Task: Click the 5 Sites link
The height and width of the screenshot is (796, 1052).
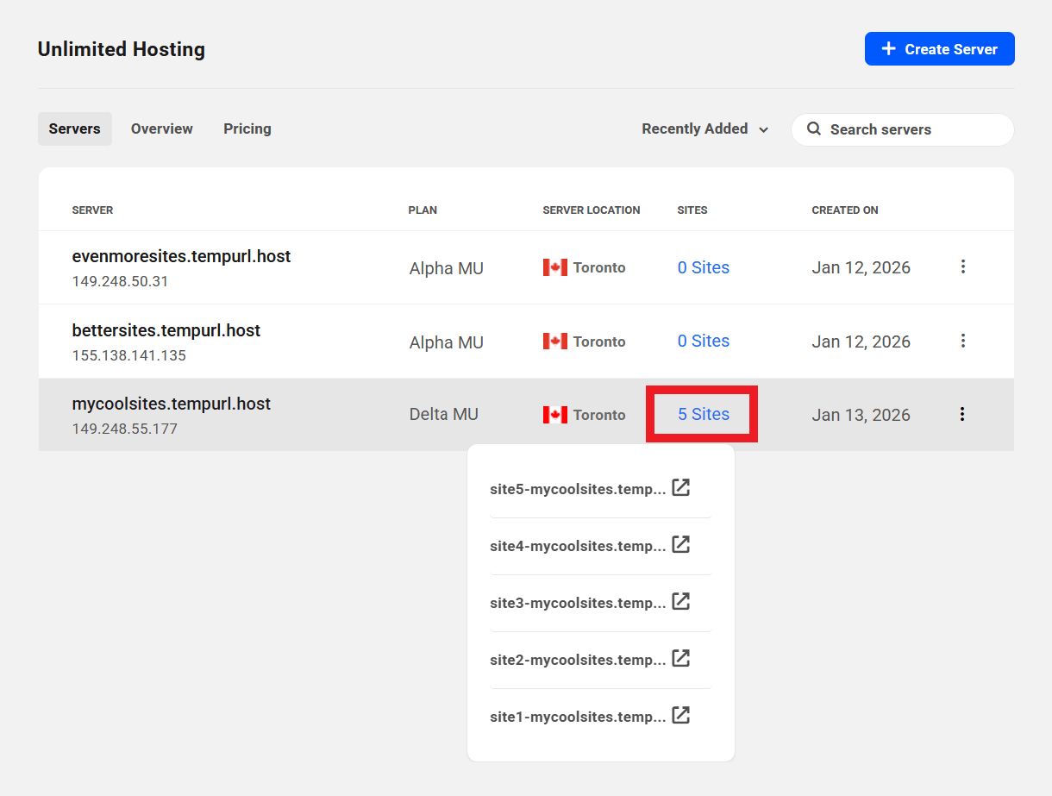Action: 704,414
